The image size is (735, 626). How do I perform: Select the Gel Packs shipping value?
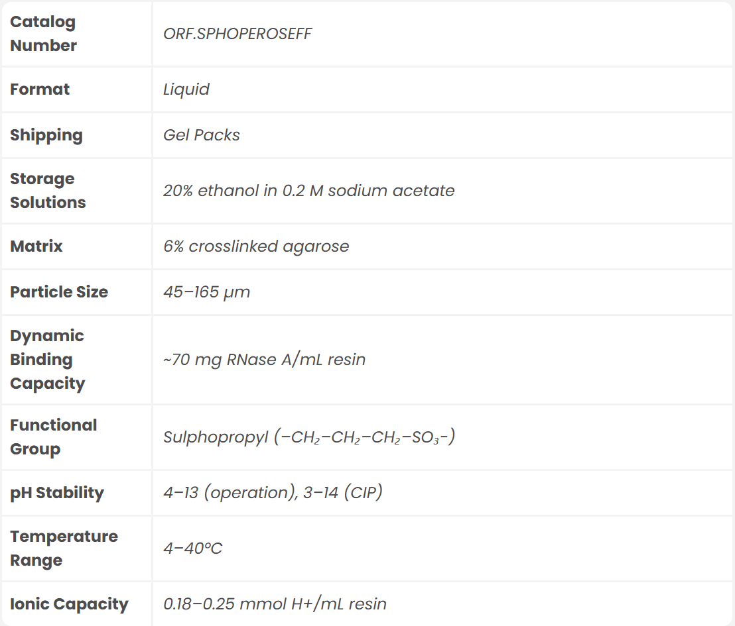pos(202,135)
